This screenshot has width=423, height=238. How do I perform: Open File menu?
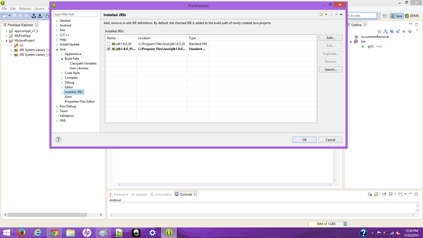click(x=4, y=9)
